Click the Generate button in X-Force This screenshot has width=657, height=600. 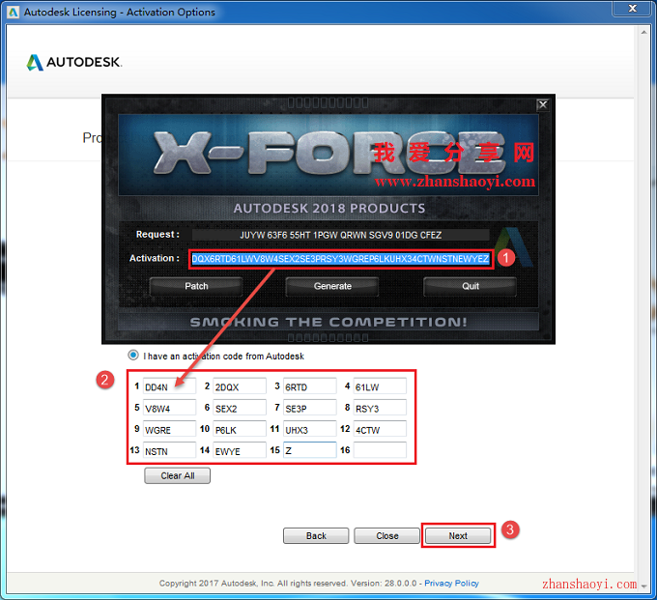click(332, 287)
